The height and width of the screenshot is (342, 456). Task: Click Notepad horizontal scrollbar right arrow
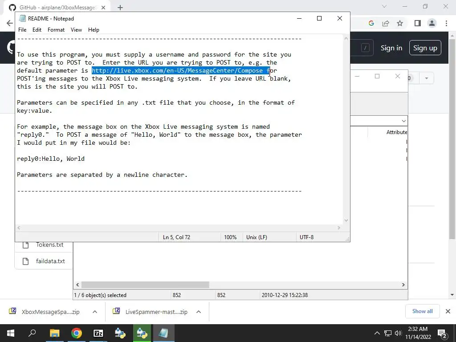point(339,228)
